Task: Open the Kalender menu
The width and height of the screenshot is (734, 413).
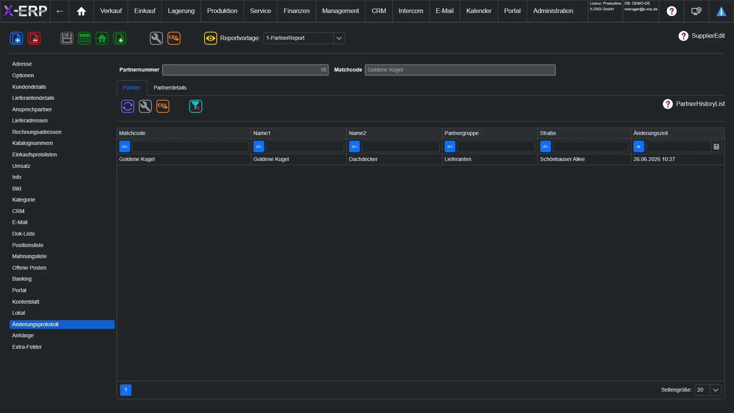Action: [479, 11]
